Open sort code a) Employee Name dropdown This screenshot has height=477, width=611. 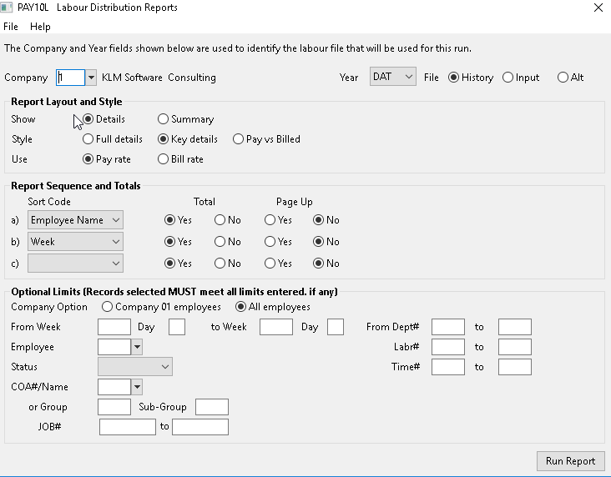(x=75, y=220)
